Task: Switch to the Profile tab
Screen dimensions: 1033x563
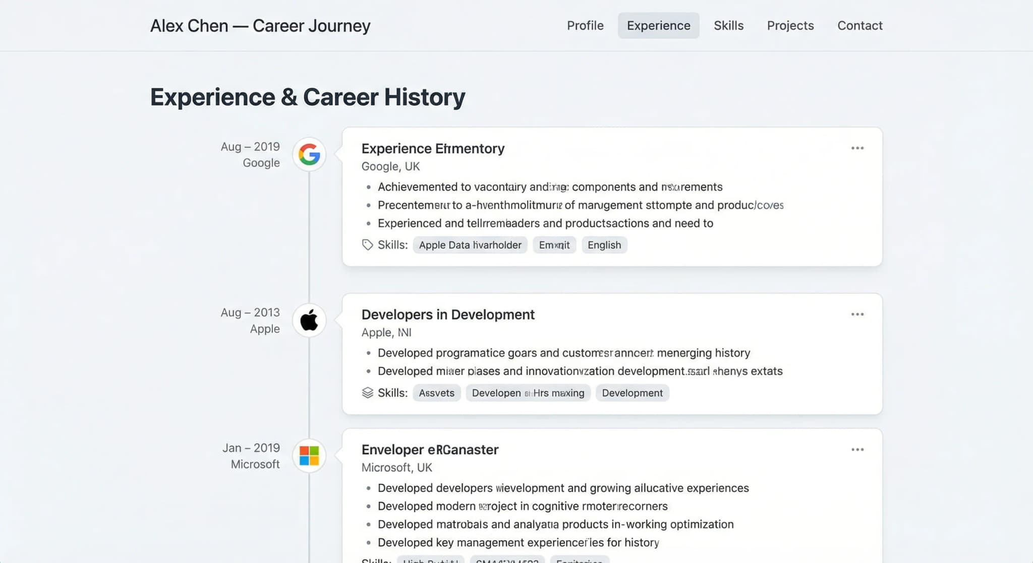Action: point(585,25)
